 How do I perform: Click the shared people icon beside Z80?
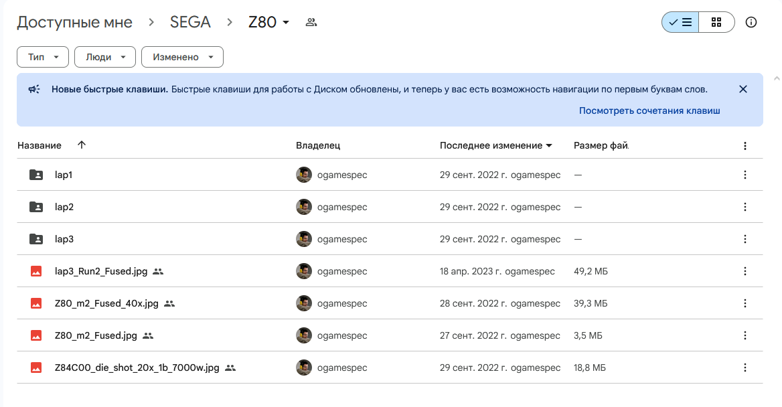point(311,22)
